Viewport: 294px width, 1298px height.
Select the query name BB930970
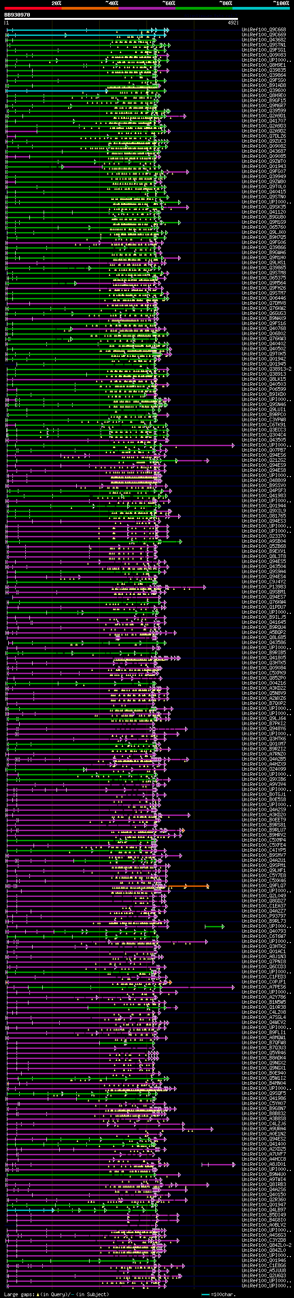pos(17,15)
